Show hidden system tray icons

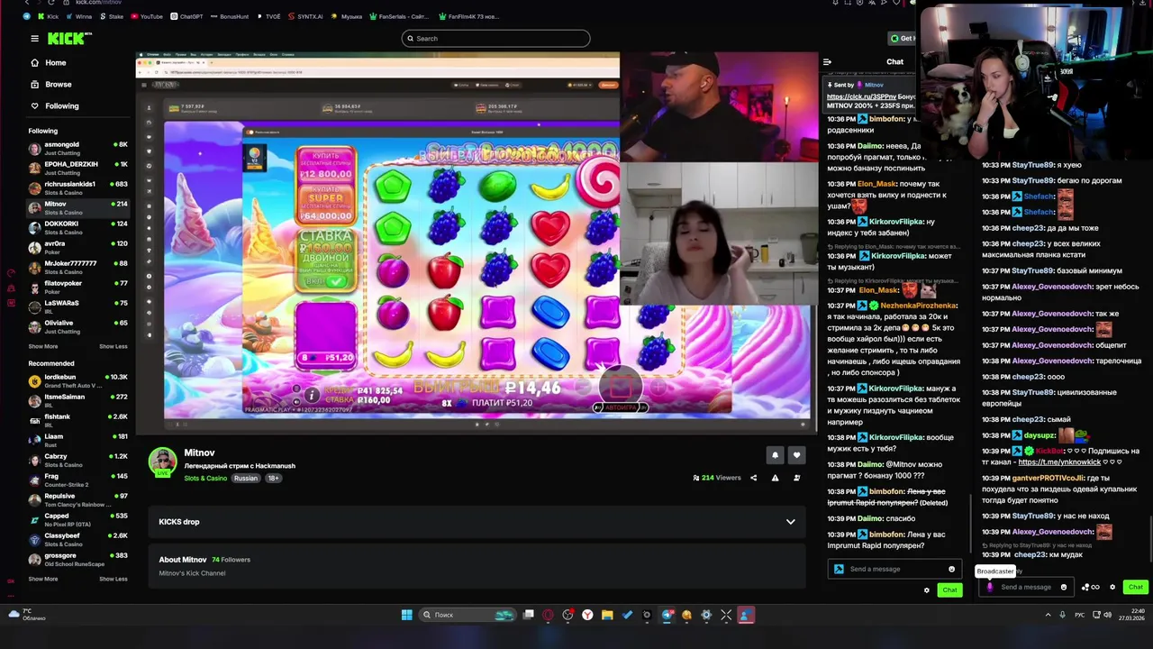click(x=1048, y=615)
